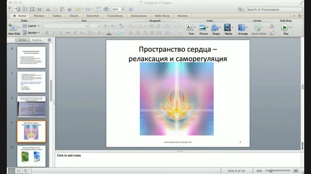Switch to the Transitions tab

(115, 16)
